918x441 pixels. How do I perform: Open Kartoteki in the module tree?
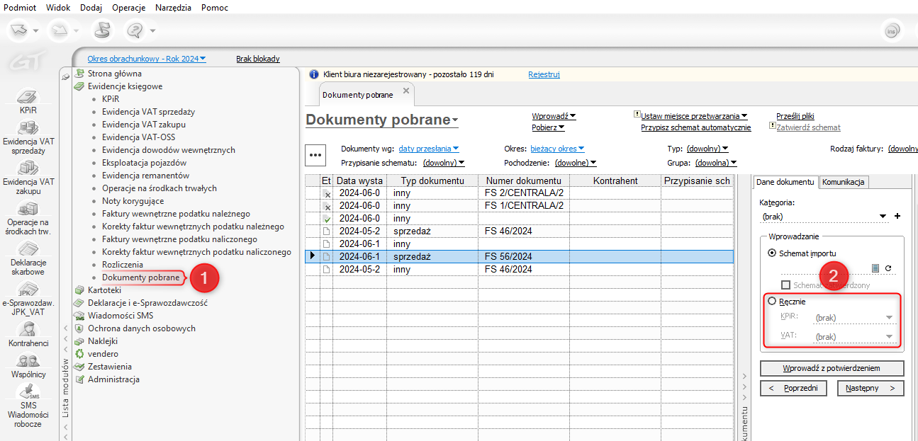coord(104,290)
